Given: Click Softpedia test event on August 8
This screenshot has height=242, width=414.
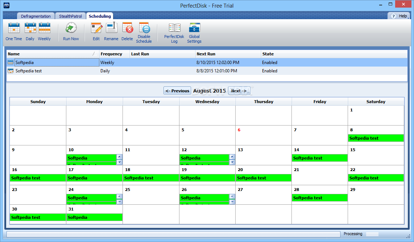Looking at the screenshot, I should tap(376, 138).
